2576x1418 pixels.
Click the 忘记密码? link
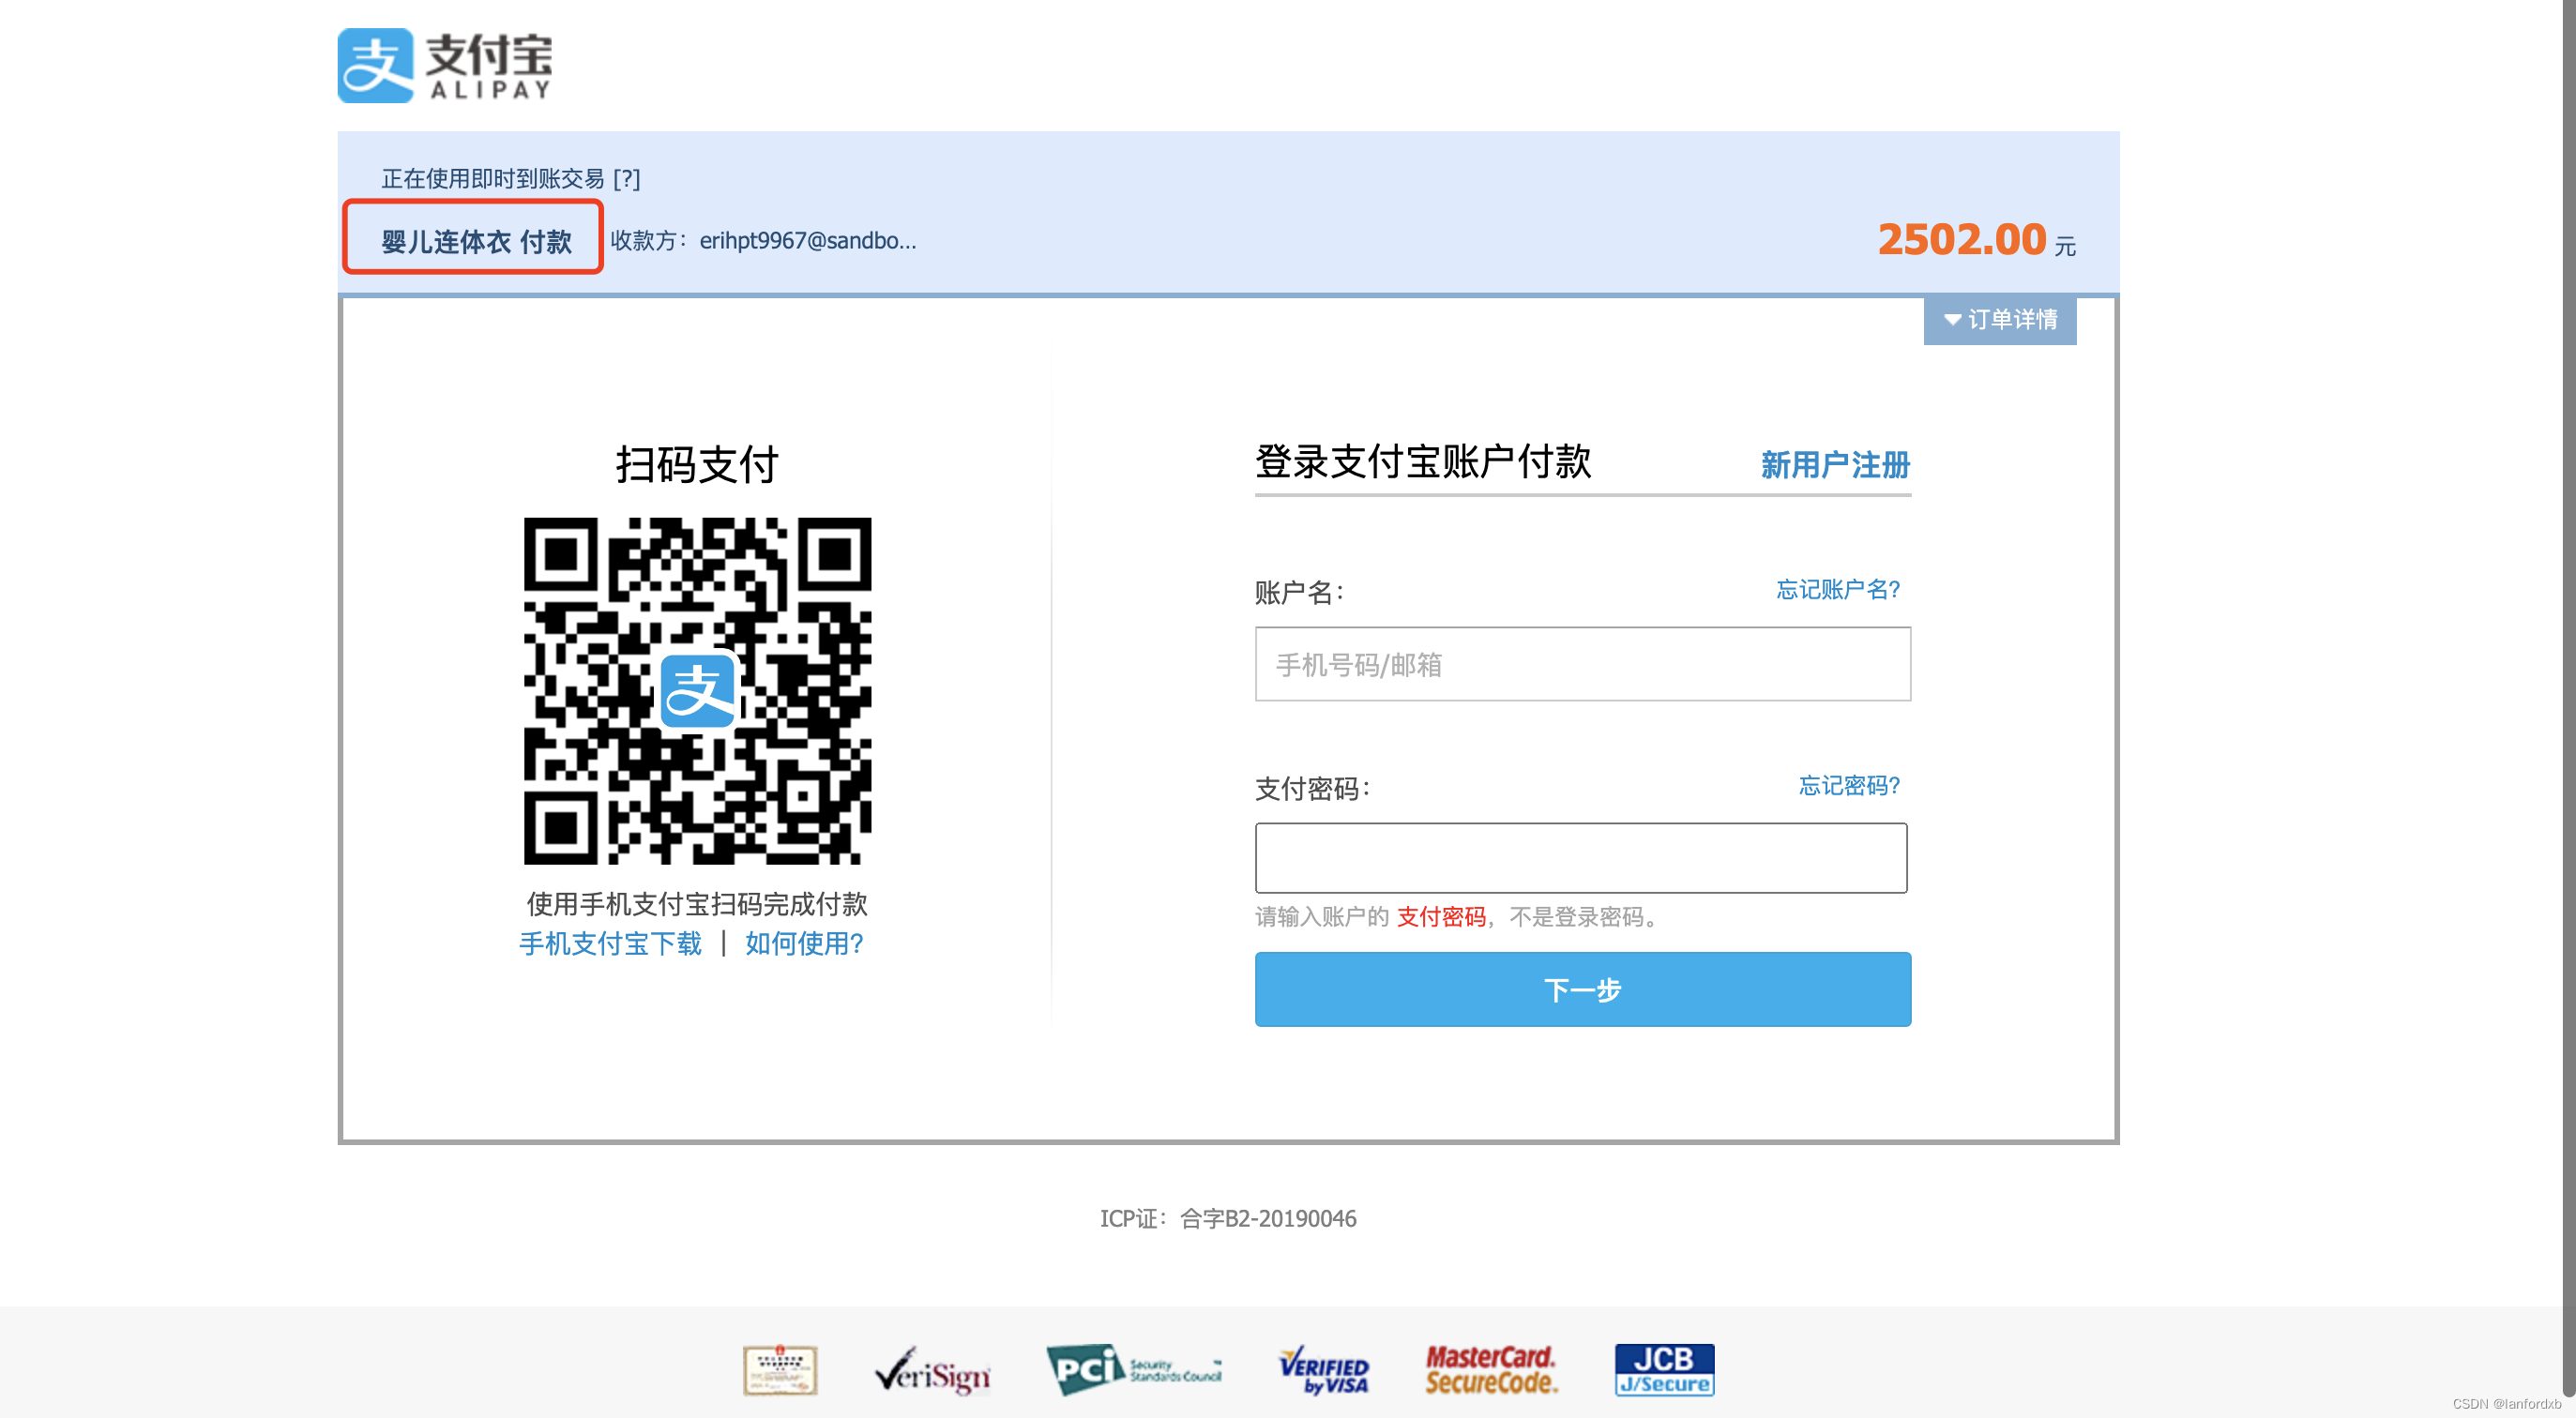1848,786
